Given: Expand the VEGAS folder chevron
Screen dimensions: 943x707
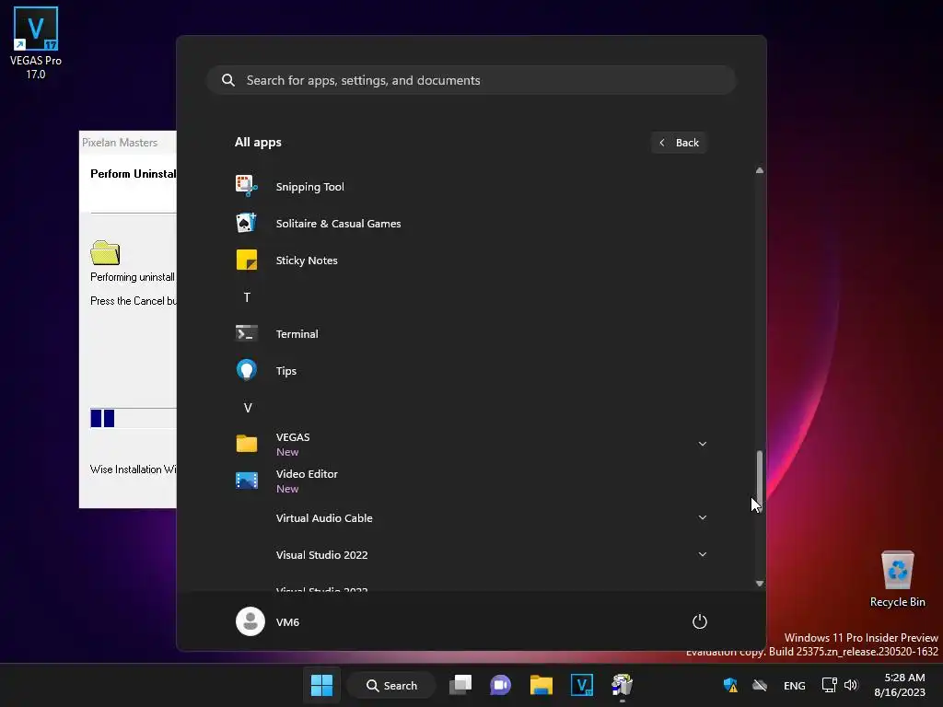Looking at the screenshot, I should [x=702, y=444].
